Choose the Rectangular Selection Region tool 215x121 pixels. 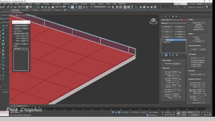pos(35,7)
